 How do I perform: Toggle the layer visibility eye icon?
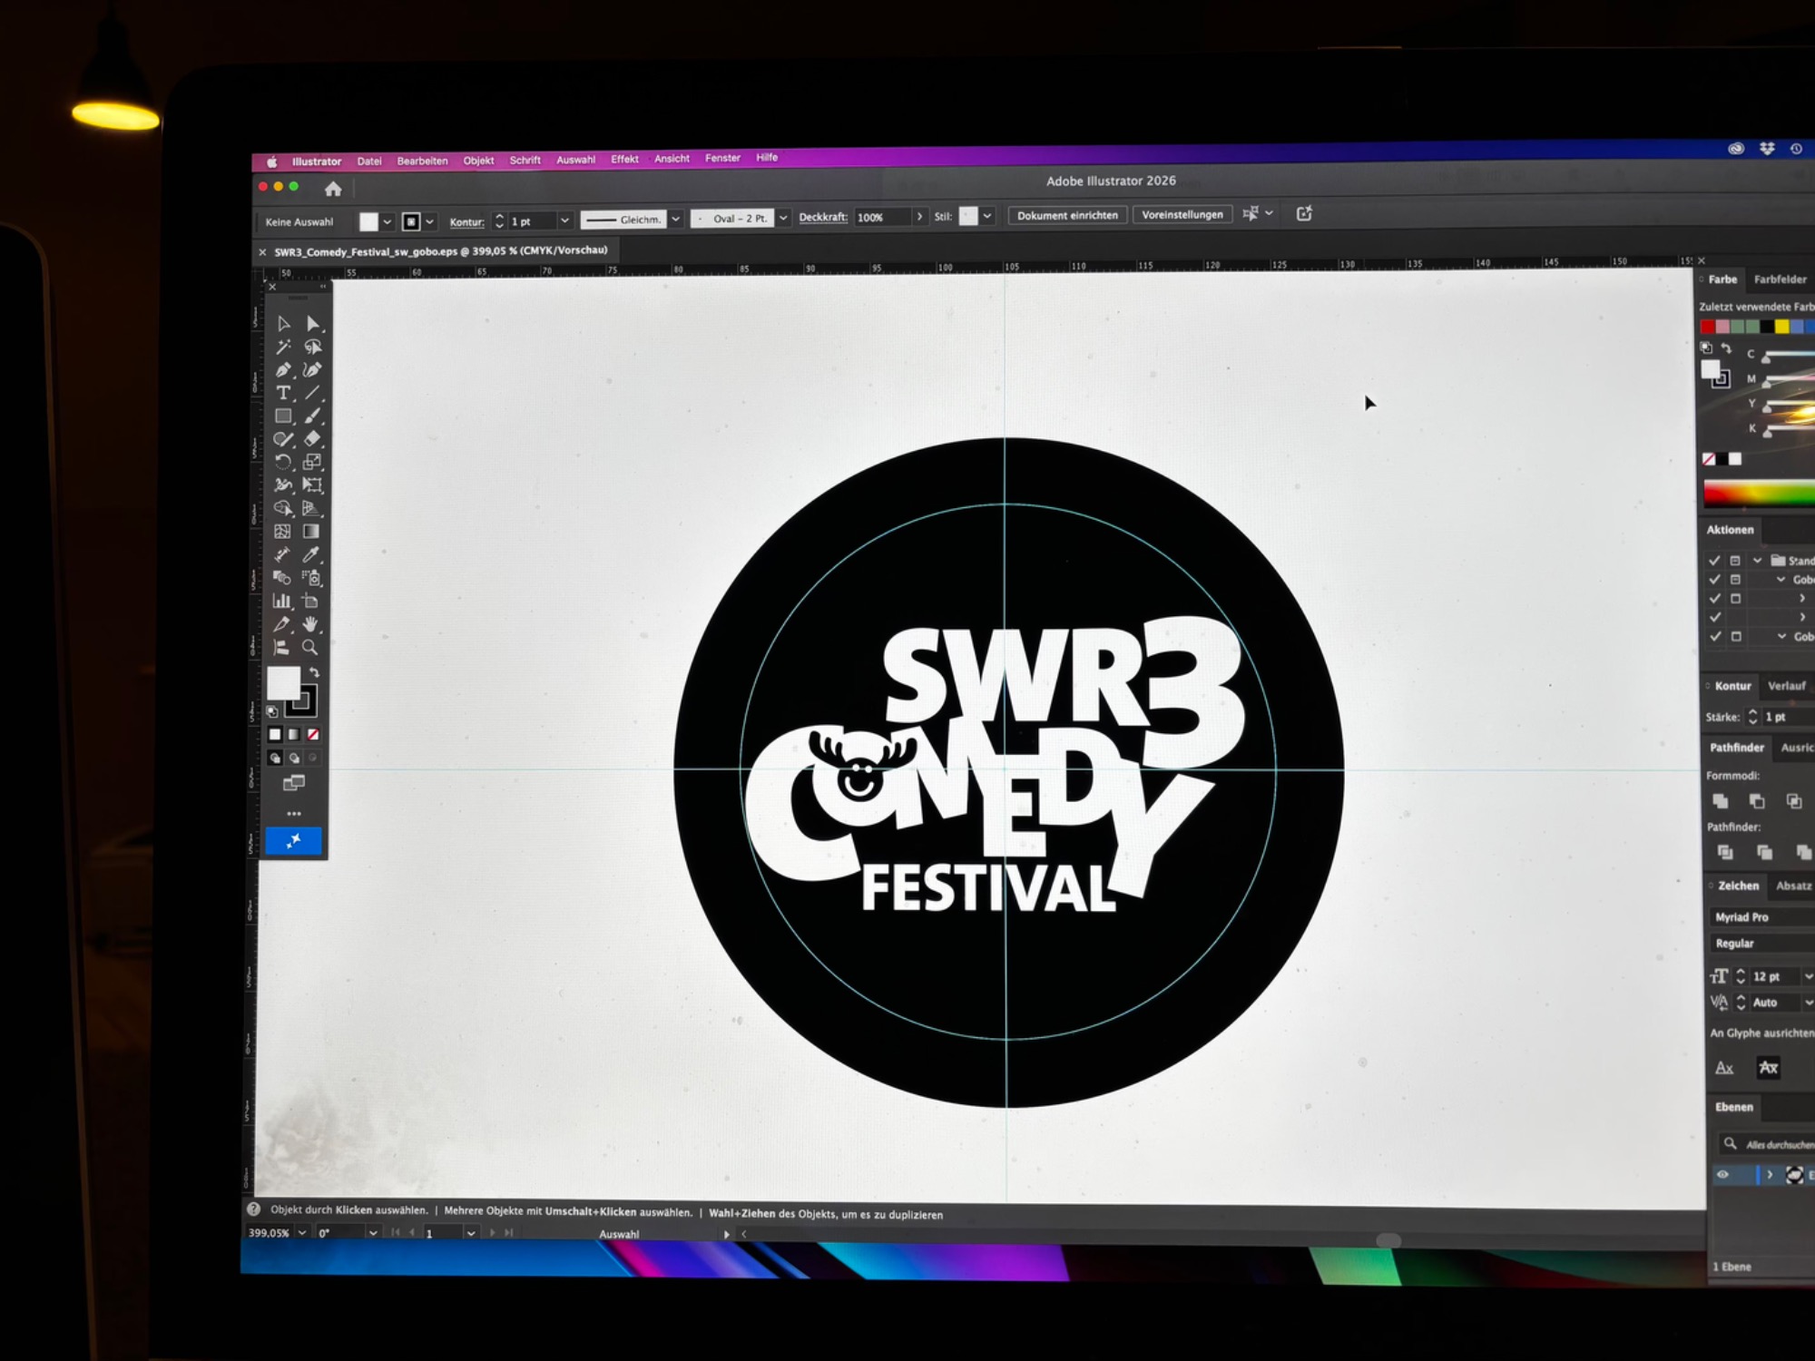[x=1722, y=1175]
